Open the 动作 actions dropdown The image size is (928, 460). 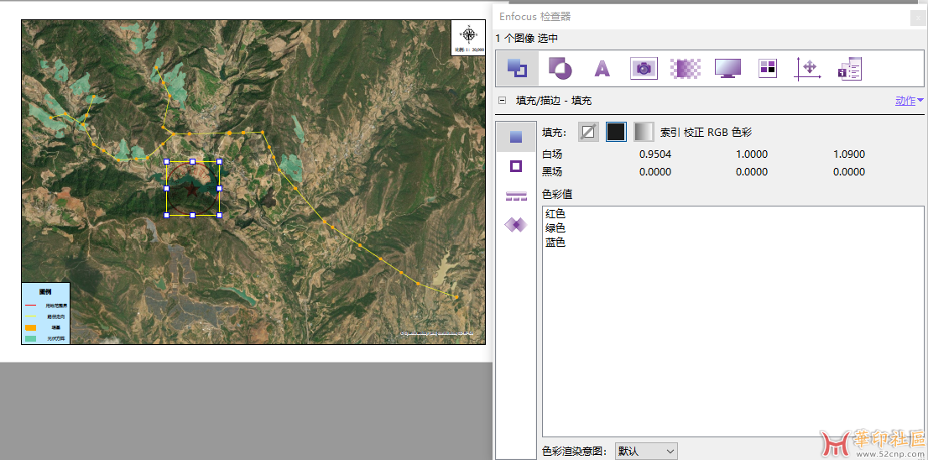click(909, 101)
